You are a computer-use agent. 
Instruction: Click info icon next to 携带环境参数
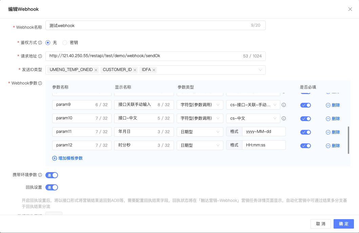tap(40, 175)
